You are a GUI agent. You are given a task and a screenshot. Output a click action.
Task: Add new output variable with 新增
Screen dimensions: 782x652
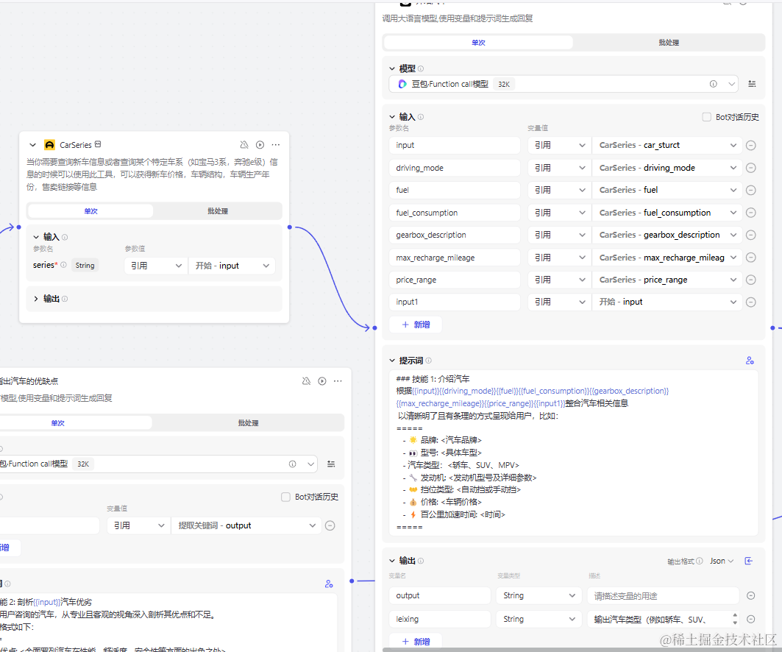tap(415, 641)
